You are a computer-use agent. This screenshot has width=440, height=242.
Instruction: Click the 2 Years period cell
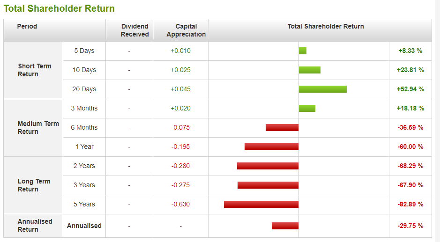(84, 166)
